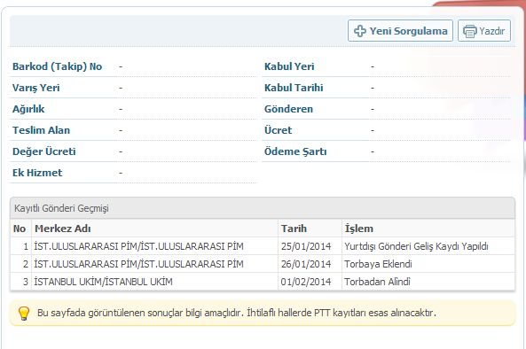The image size is (526, 349).
Task: Click the printer icon on Yazdır
Action: (469, 32)
